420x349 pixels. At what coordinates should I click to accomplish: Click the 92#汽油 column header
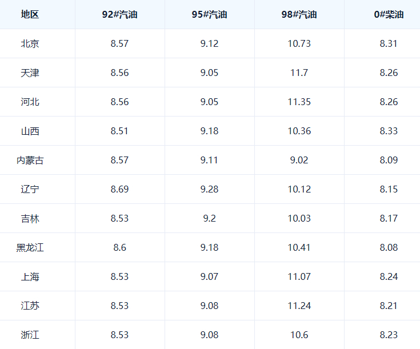(119, 14)
